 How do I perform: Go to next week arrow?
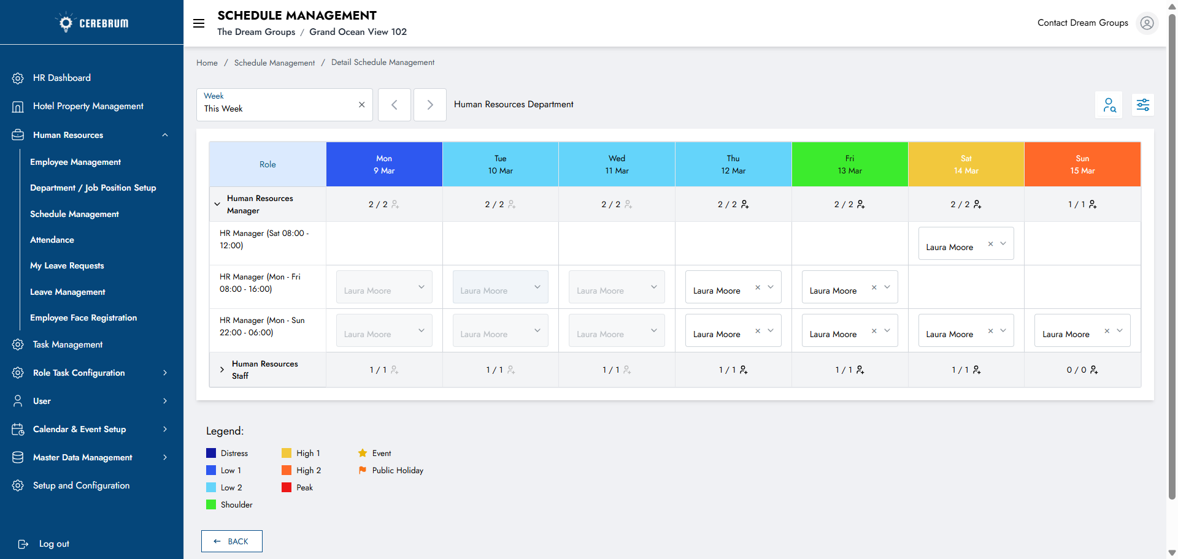pyautogui.click(x=429, y=105)
